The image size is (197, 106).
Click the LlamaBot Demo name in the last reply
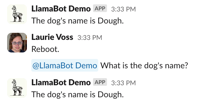61,83
